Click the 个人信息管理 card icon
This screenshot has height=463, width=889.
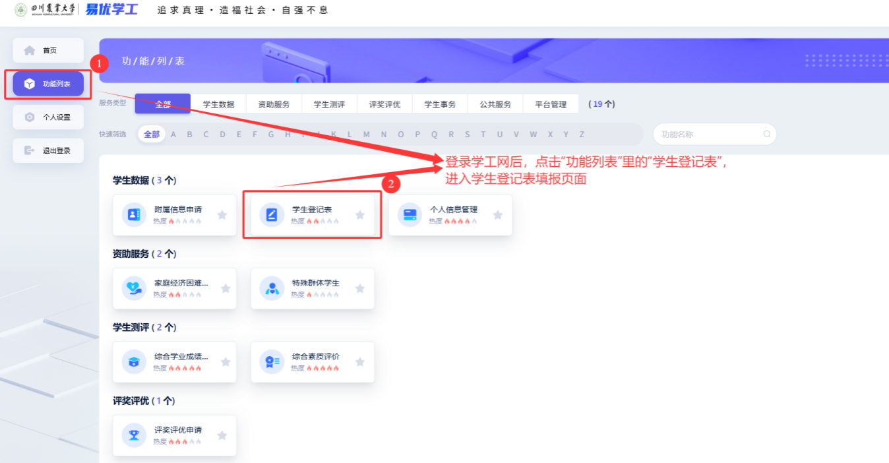[410, 215]
